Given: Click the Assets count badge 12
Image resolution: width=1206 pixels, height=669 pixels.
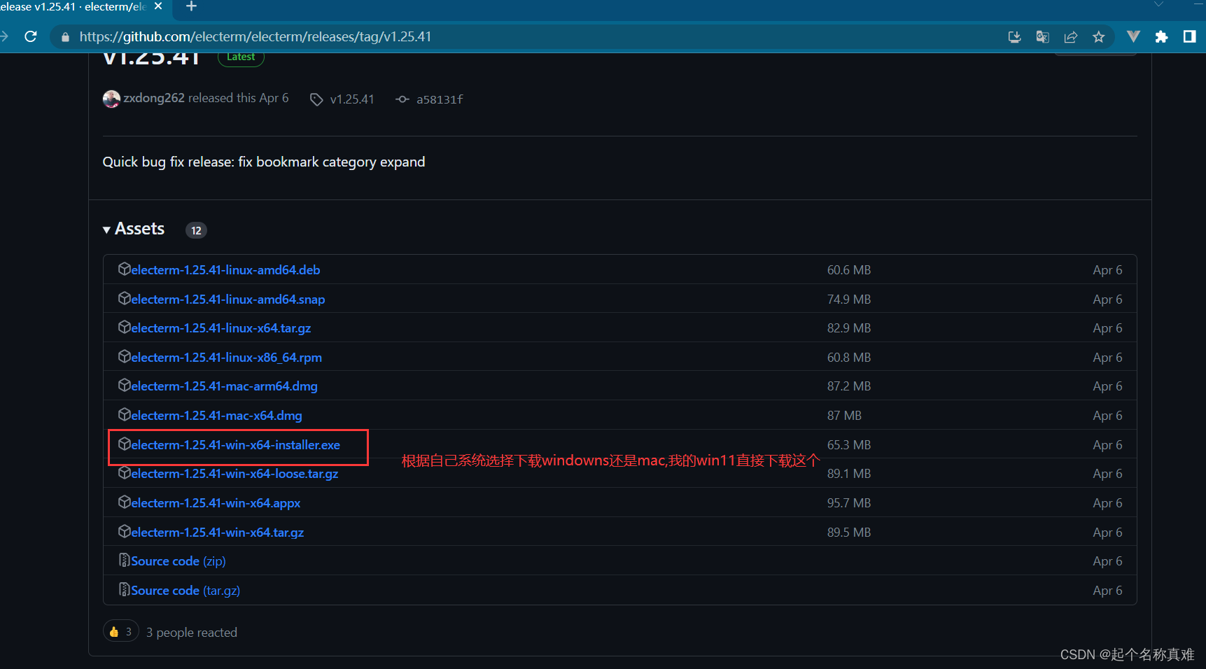Looking at the screenshot, I should click(196, 230).
